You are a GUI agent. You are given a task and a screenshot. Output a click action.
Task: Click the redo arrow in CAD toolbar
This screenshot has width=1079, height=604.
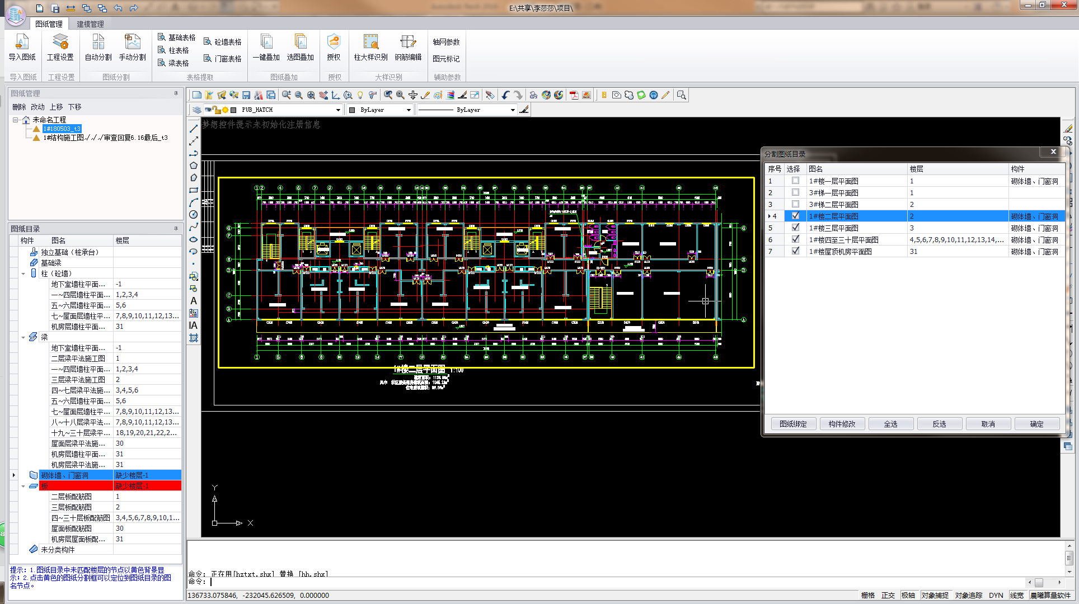(x=518, y=95)
